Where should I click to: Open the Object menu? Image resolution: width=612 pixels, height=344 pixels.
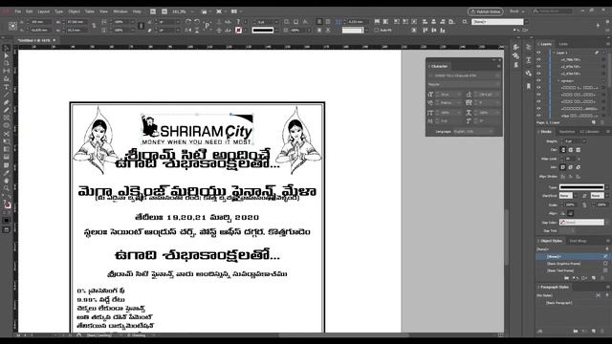[x=74, y=11]
